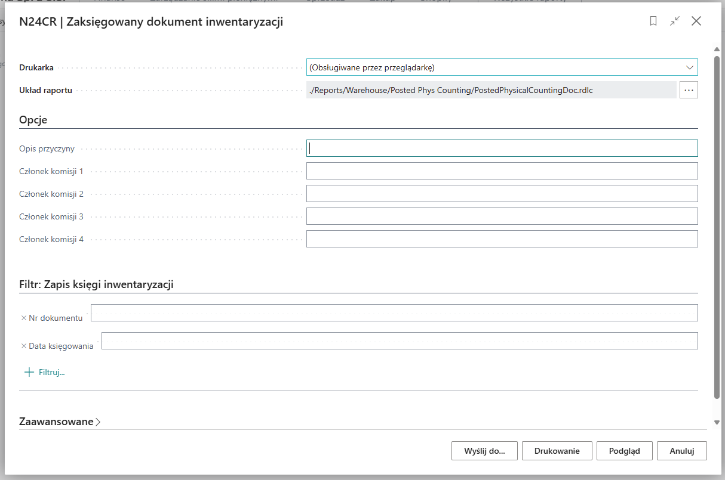Click the Członek komisji 2 field
725x480 pixels.
[502, 193]
